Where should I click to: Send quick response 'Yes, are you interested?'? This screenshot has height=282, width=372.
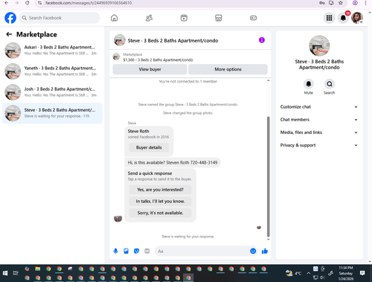[160, 190]
